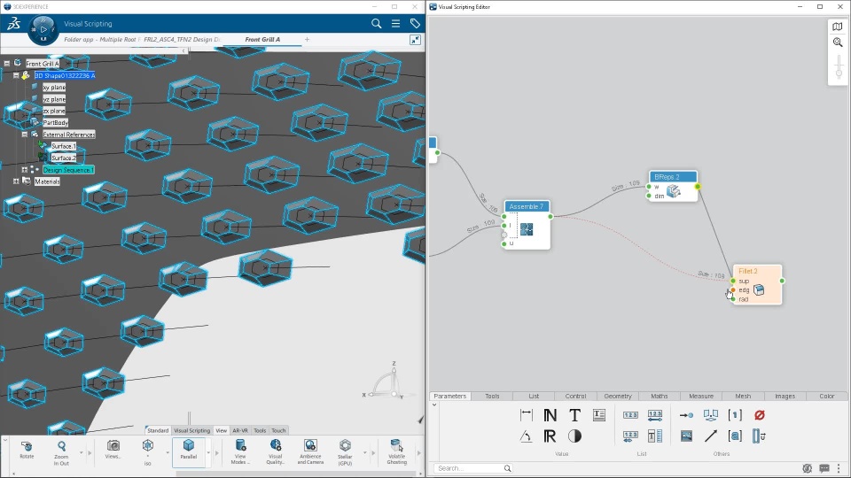Select PartBody in the tree
The width and height of the screenshot is (851, 478).
pyautogui.click(x=55, y=122)
